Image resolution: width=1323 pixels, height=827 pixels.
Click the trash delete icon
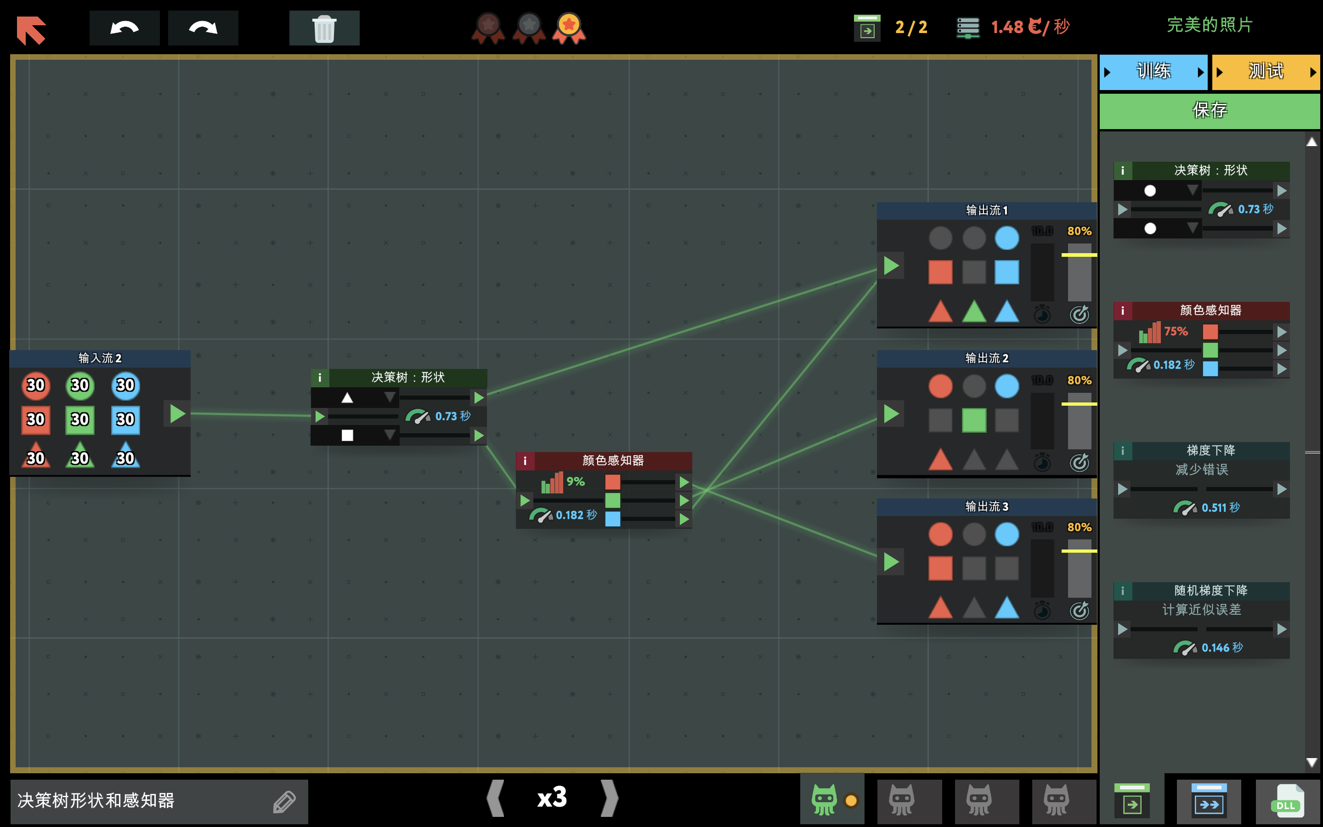point(324,28)
